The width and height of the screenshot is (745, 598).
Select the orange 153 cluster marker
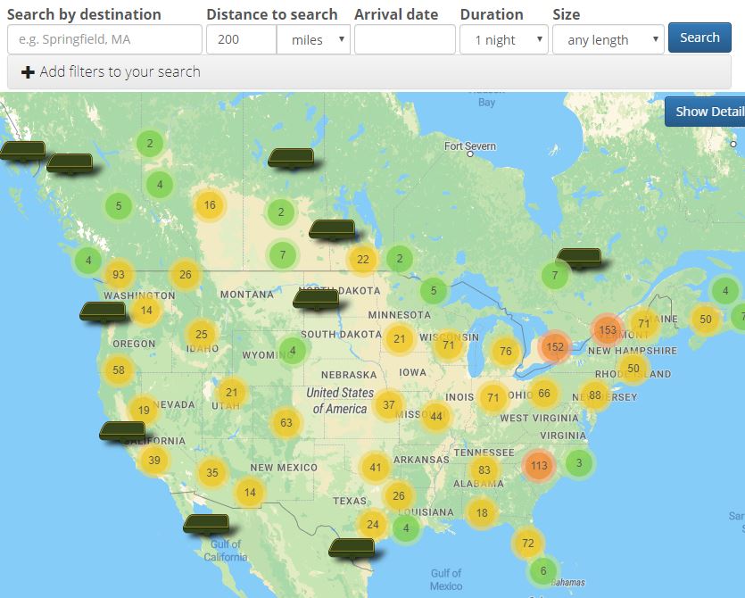[x=608, y=329]
